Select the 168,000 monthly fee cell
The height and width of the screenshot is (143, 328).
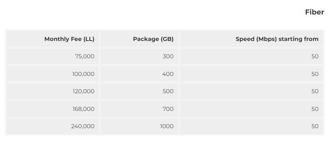(x=83, y=109)
